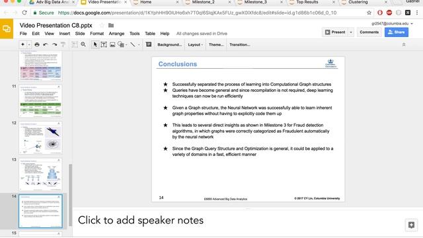Click the Adblock extension icon
The height and width of the screenshot is (238, 423).
click(x=389, y=13)
